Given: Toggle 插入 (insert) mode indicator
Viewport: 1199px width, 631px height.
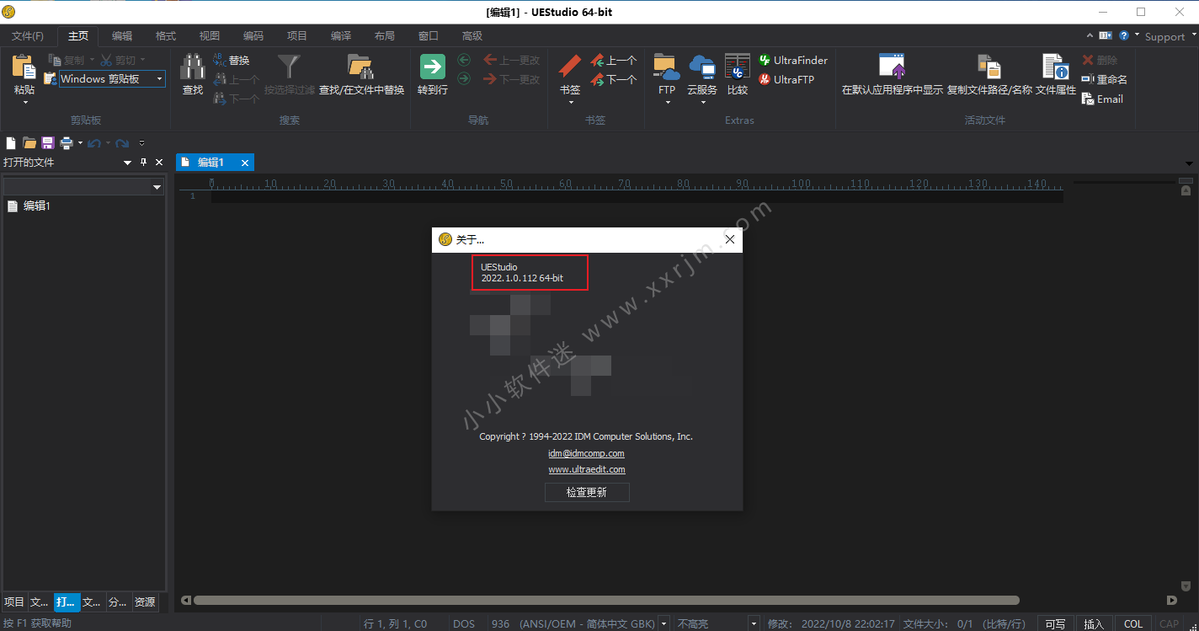Looking at the screenshot, I should tap(1094, 623).
